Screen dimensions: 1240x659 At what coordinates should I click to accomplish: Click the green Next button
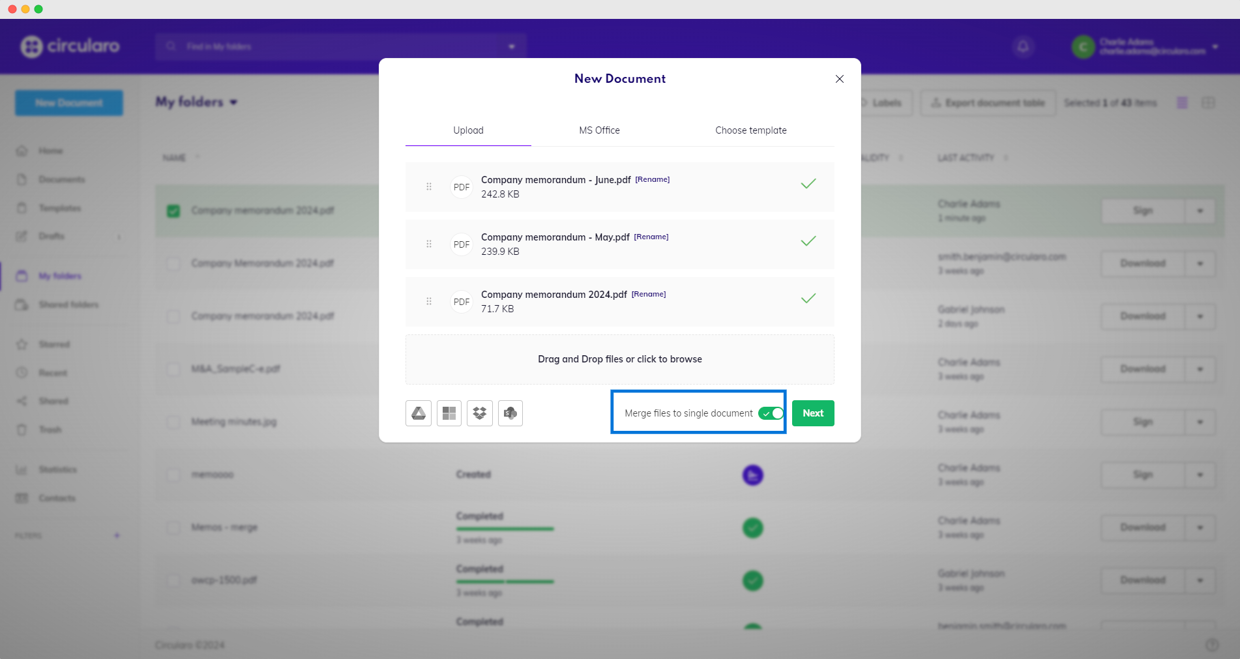pyautogui.click(x=813, y=413)
